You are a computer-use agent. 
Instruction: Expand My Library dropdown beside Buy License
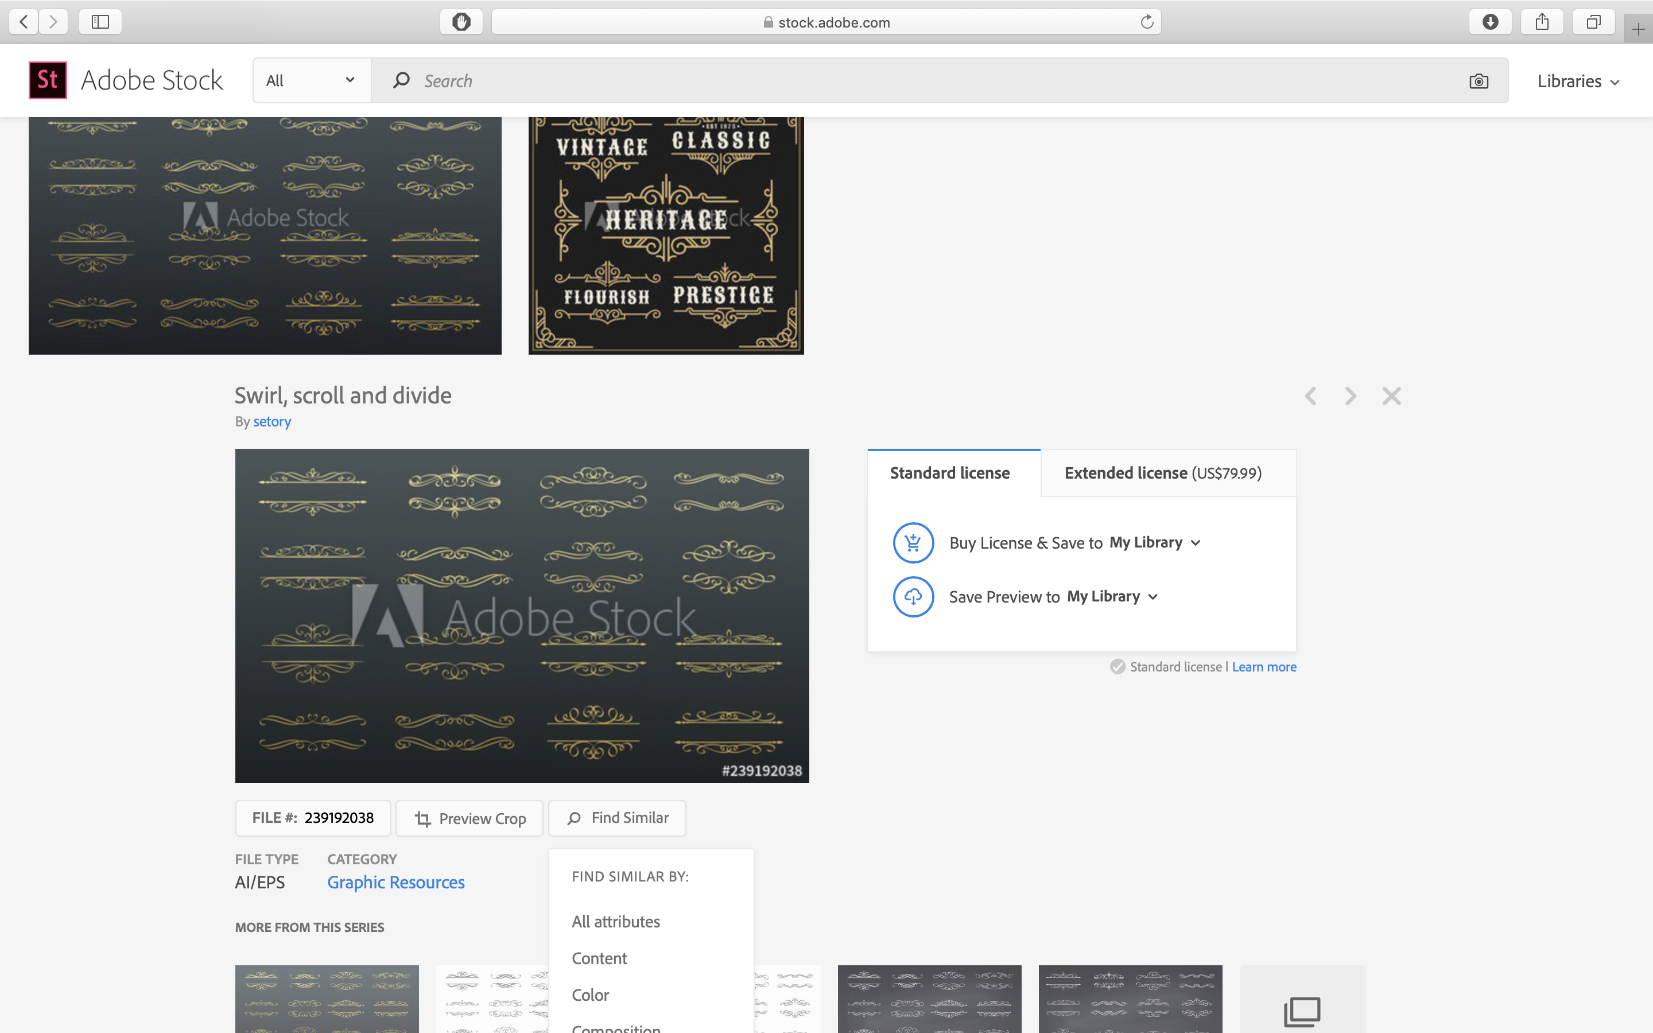[x=1154, y=542]
